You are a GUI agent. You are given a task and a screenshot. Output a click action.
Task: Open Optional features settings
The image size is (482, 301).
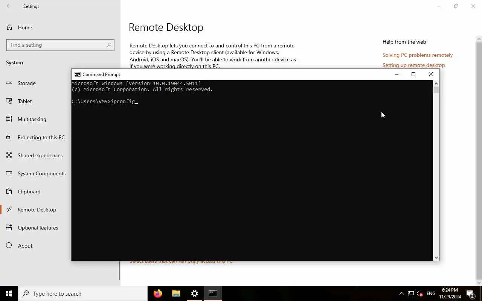[x=38, y=228]
